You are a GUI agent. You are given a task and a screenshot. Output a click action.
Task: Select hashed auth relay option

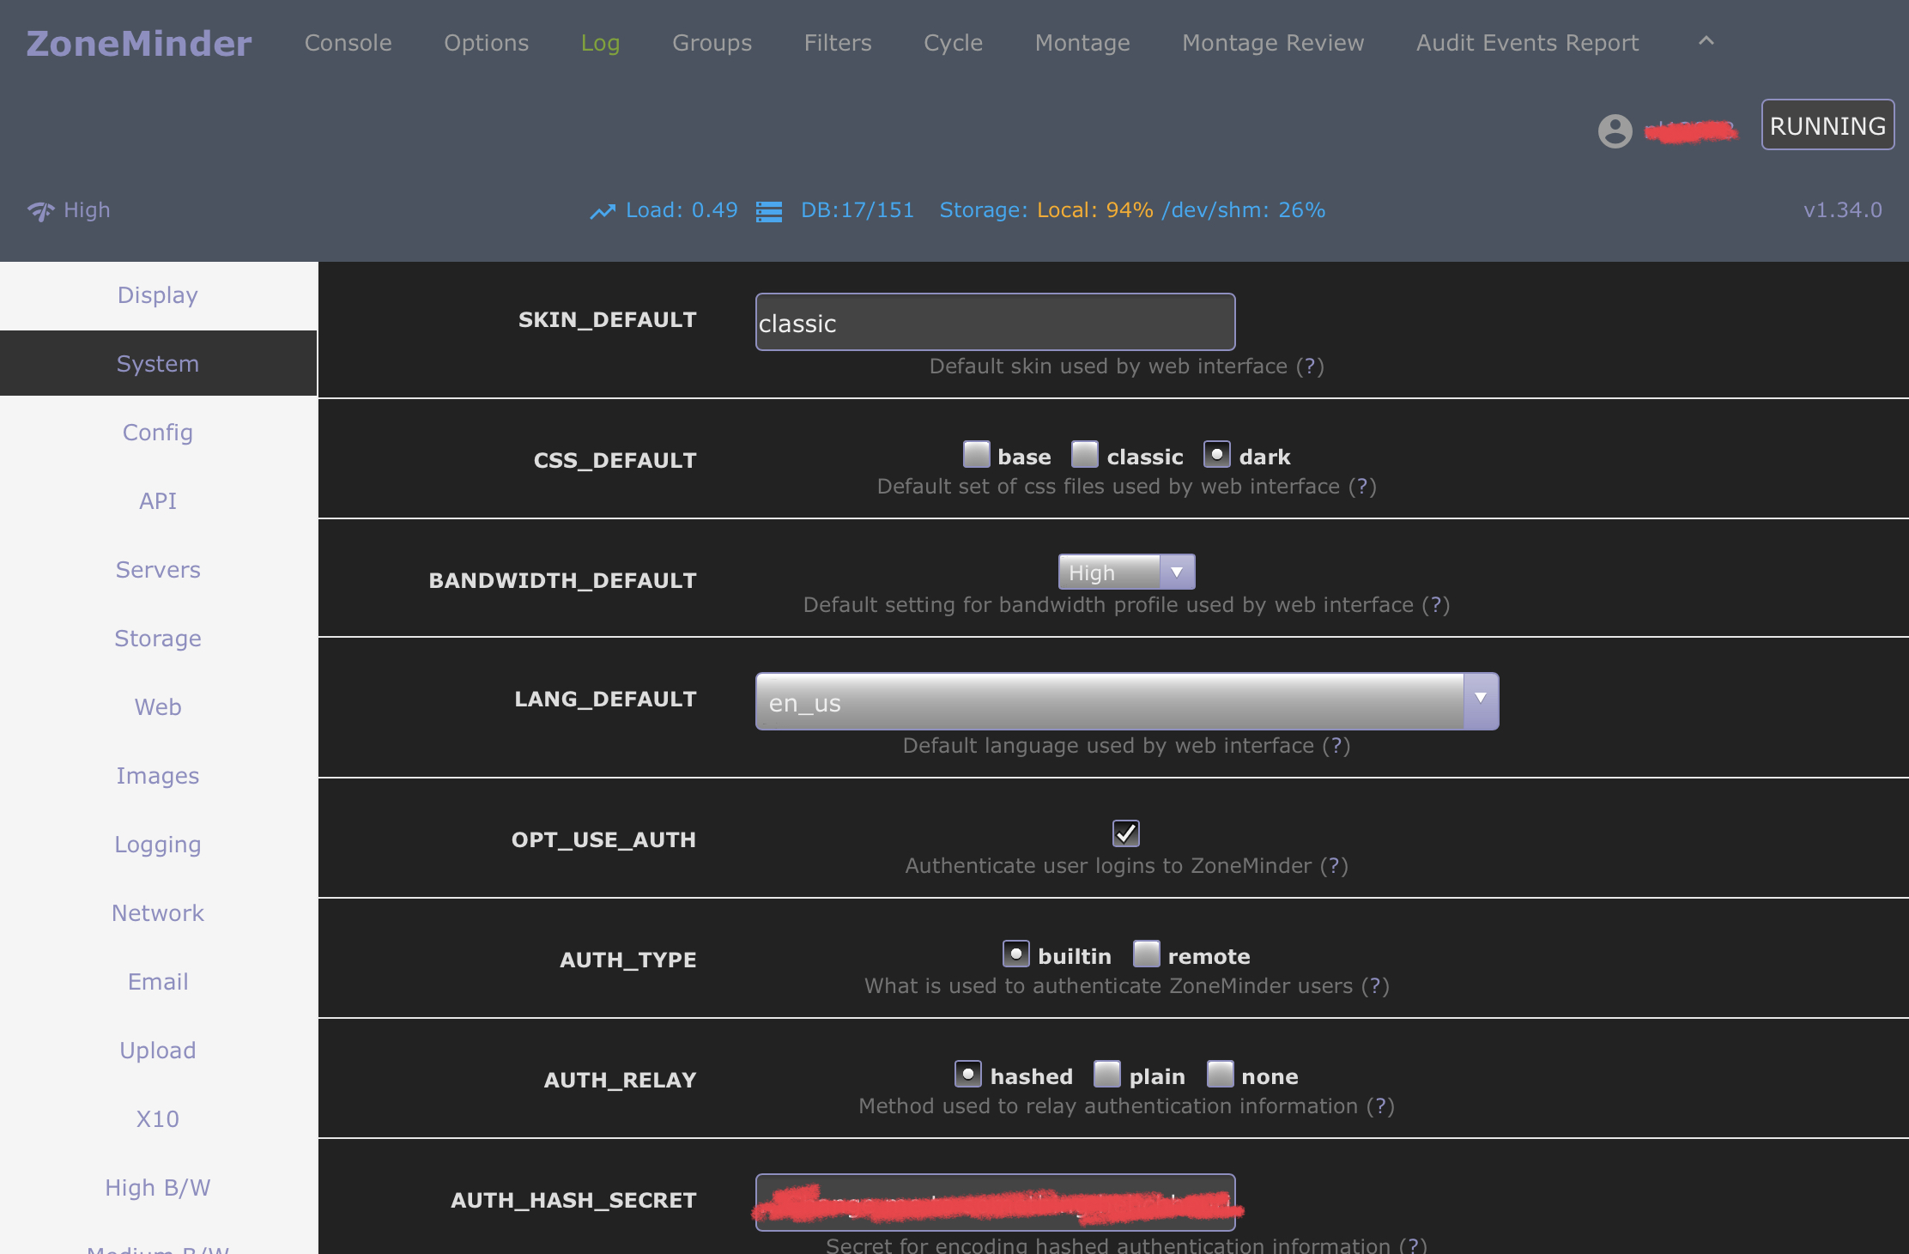[968, 1074]
